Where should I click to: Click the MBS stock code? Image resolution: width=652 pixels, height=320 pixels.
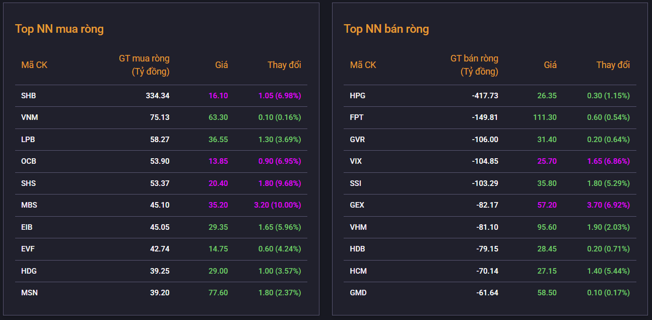[29, 205]
